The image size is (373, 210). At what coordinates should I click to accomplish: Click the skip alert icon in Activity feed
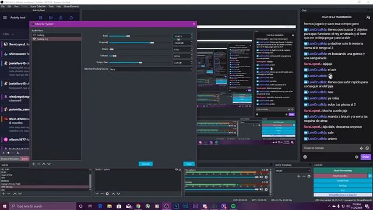(x=51, y=17)
